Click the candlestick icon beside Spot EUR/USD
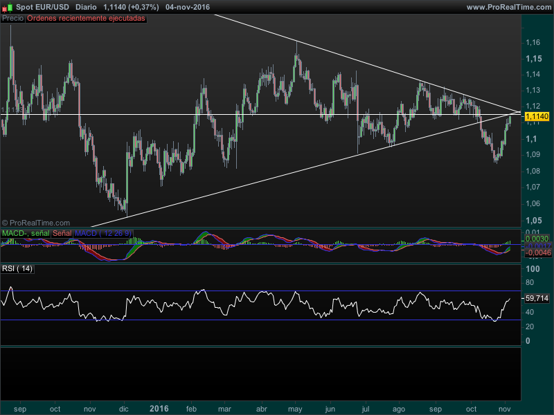 click(x=8, y=7)
